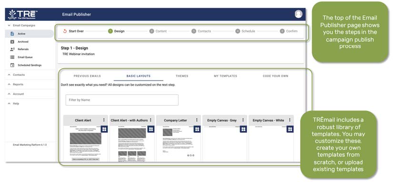Select the Company Letter template thumbnail
The width and height of the screenshot is (394, 182).
pyautogui.click(x=178, y=144)
